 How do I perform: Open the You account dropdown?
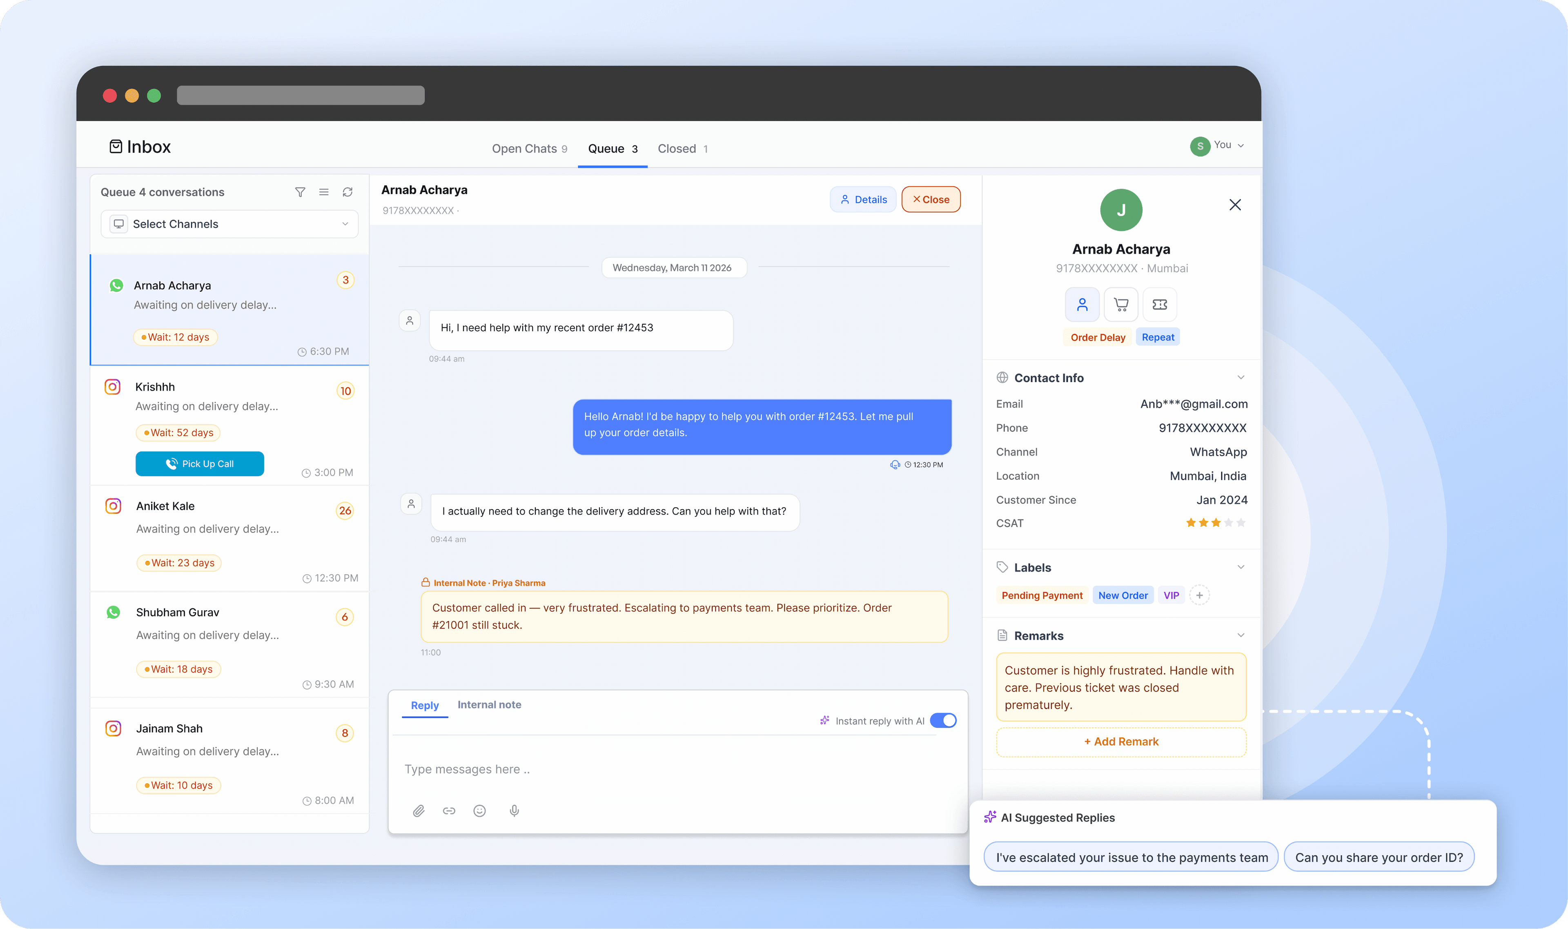click(x=1218, y=146)
